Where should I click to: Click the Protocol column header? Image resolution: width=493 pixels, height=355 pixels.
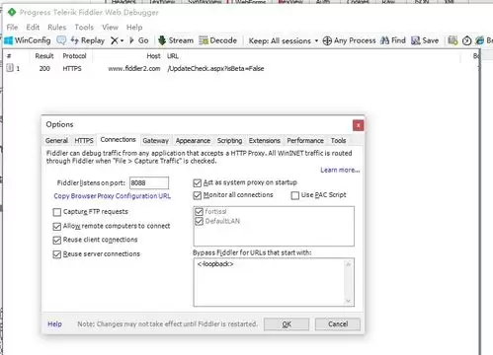click(x=74, y=56)
